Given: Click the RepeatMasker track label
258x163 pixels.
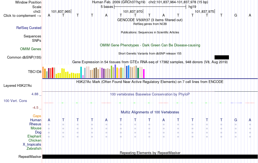Looking at the screenshot, I should (30, 157).
